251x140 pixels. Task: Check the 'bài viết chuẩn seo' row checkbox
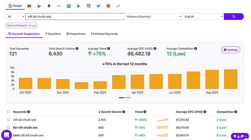[x=8, y=127]
